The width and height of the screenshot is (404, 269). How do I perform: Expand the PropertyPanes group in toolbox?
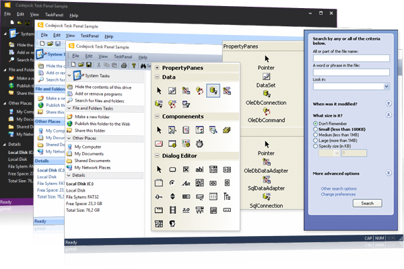coord(157,68)
